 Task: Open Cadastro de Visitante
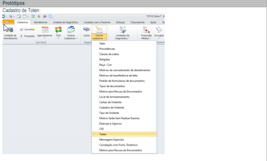click(x=124, y=108)
